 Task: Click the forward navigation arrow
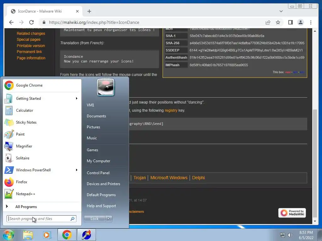tap(21, 22)
